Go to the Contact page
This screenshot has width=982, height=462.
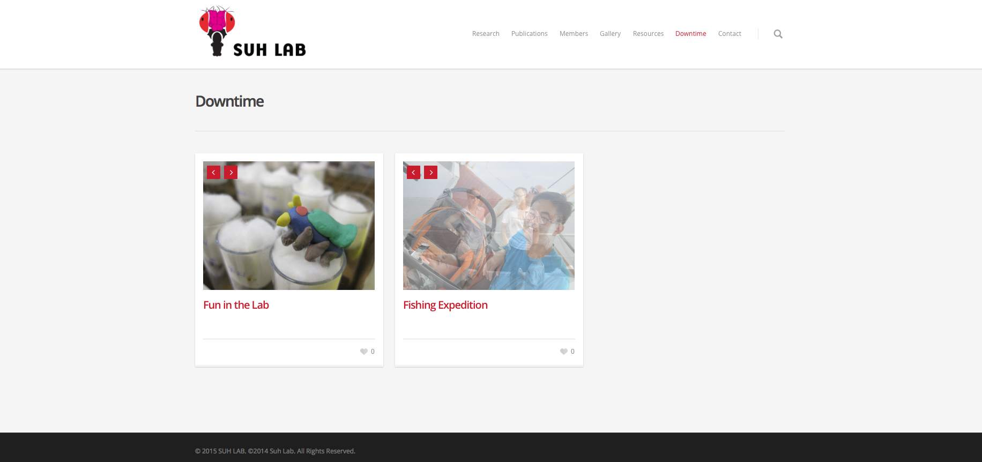[730, 34]
